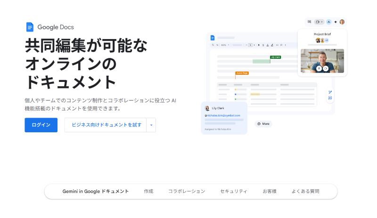The image size is (377, 218).
Task: Click ビジネス向けドキュメントを試す button
Action: [105, 125]
